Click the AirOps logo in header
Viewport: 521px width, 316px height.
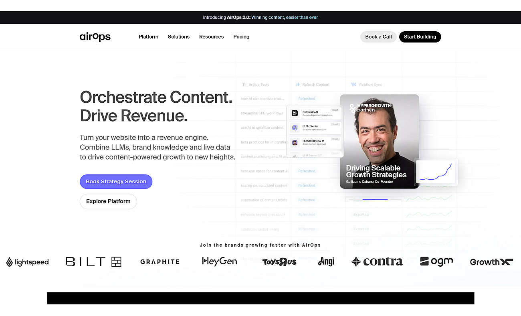pos(95,37)
